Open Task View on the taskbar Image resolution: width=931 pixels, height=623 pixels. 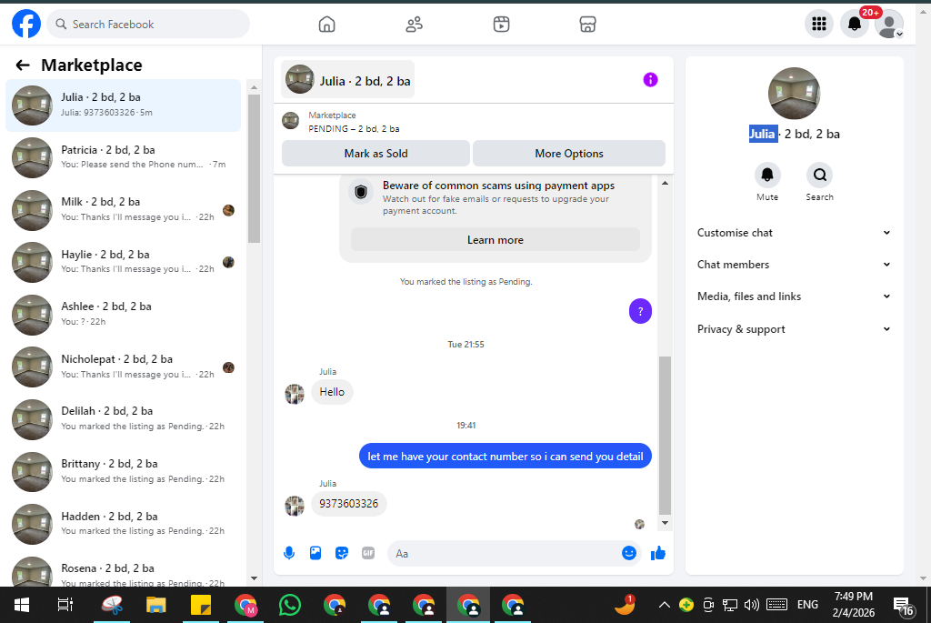tap(65, 605)
